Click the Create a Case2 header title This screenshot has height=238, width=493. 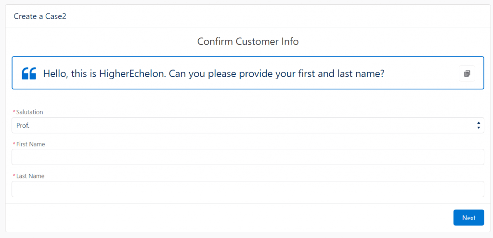click(x=40, y=16)
